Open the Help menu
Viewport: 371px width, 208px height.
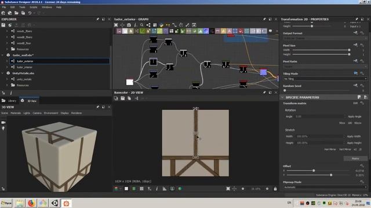tap(59, 8)
